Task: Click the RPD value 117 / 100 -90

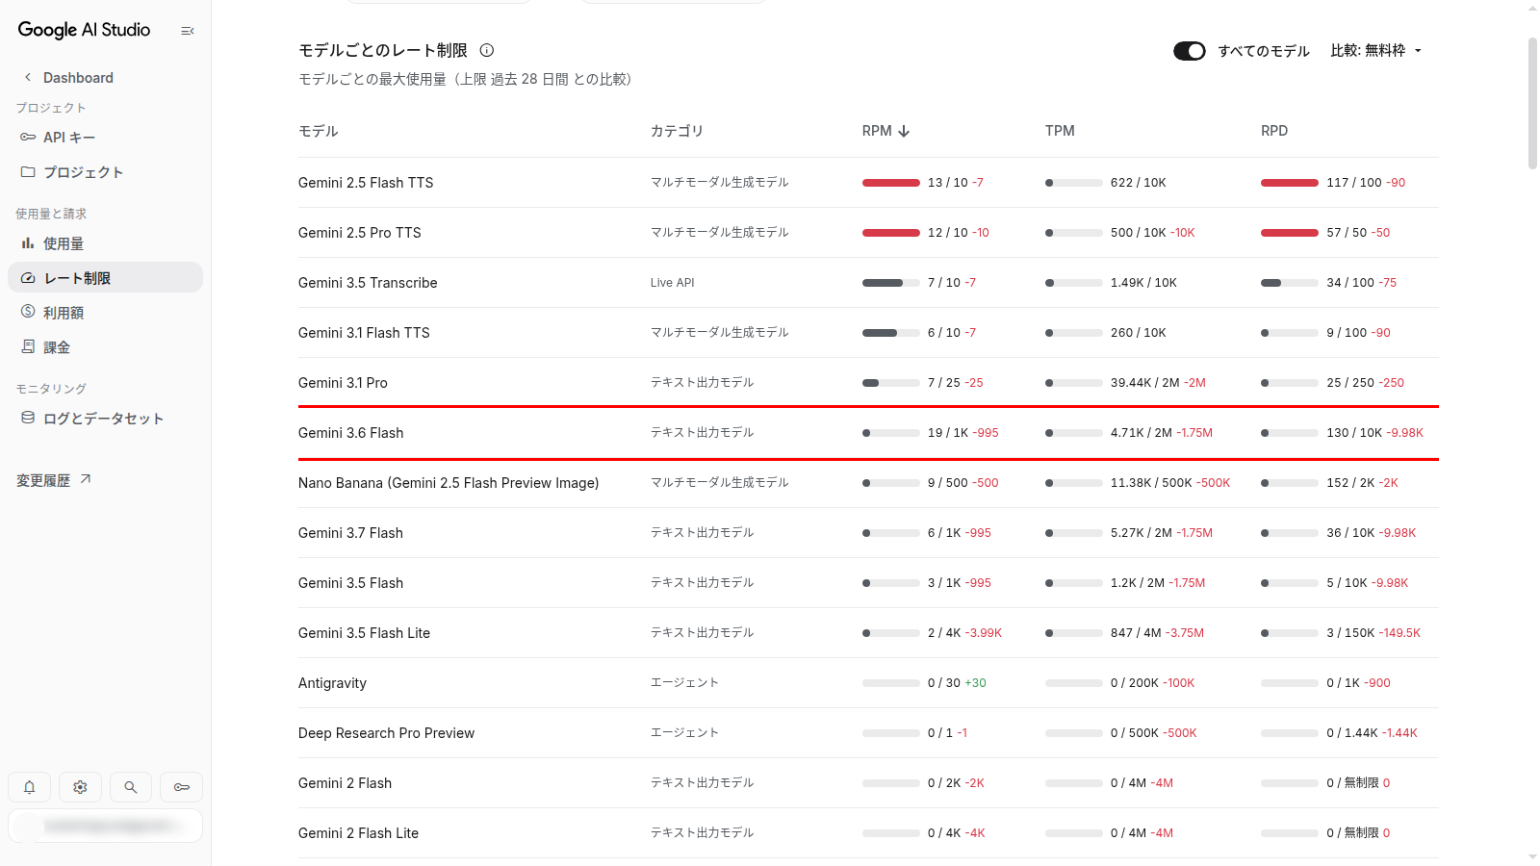Action: click(1366, 183)
